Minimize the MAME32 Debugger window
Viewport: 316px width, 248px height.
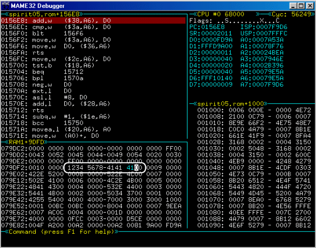pos(290,5)
